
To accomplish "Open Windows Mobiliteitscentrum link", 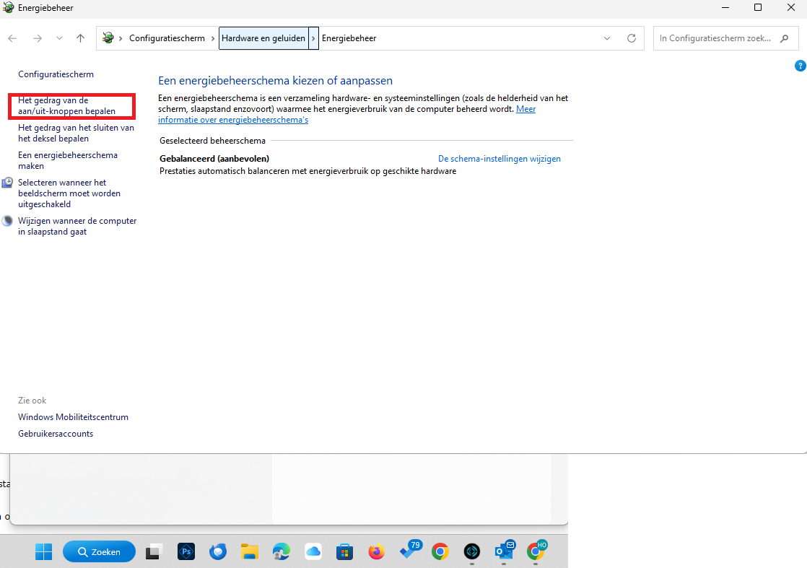I will pos(73,417).
